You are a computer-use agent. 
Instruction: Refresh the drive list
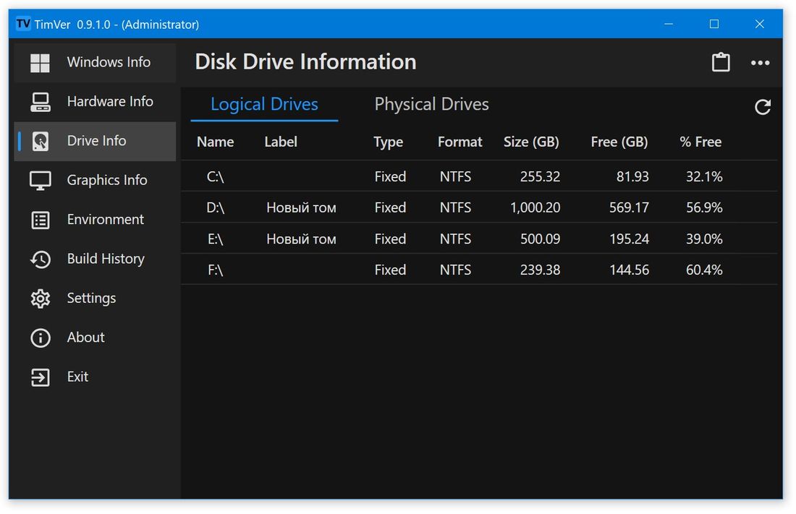tap(762, 107)
